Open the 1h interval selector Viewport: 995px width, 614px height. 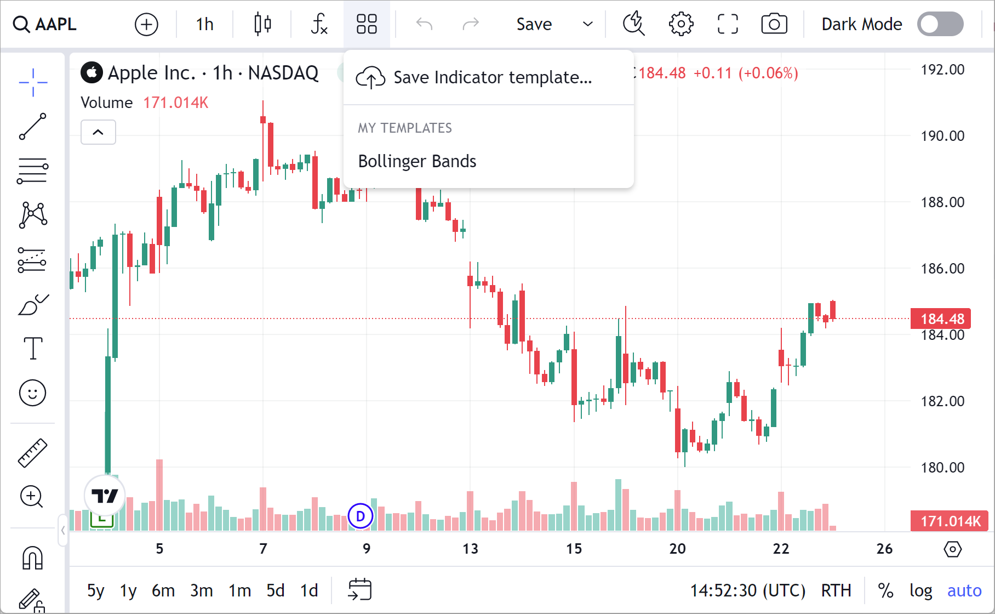tap(204, 24)
